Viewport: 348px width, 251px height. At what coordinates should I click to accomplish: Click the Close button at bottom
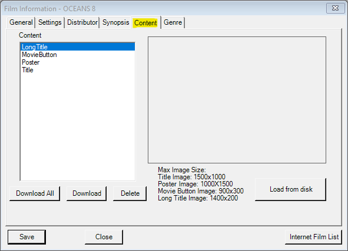104,237
